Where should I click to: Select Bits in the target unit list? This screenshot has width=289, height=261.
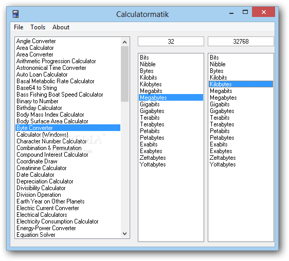point(241,58)
